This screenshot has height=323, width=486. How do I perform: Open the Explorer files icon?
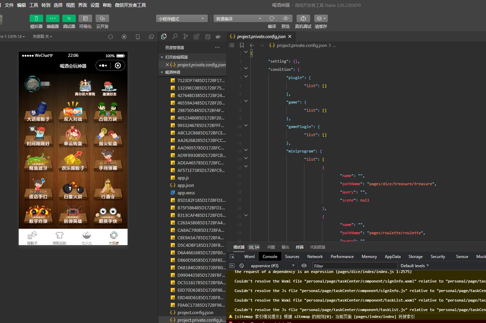[x=164, y=36]
